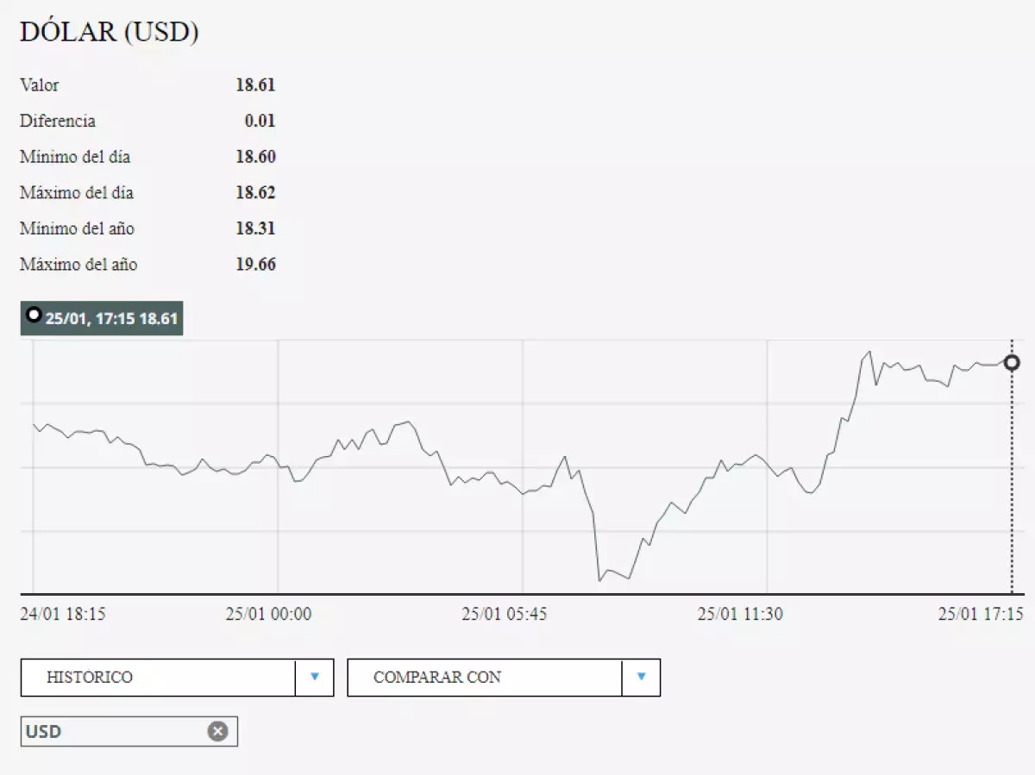This screenshot has height=775, width=1035.
Task: Remove the USD tag with the X icon
Action: pyautogui.click(x=217, y=731)
